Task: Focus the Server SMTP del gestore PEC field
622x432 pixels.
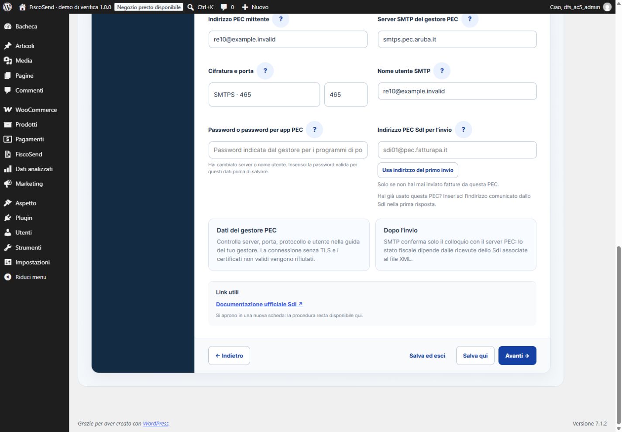Action: 457,39
